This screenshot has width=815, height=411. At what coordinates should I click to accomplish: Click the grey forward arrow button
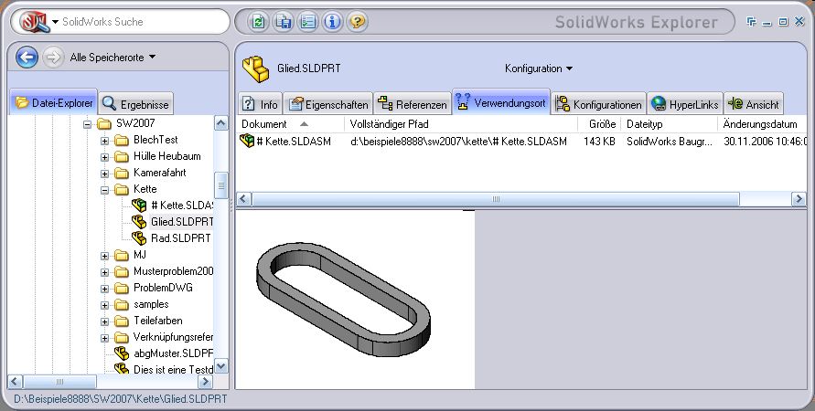point(52,57)
